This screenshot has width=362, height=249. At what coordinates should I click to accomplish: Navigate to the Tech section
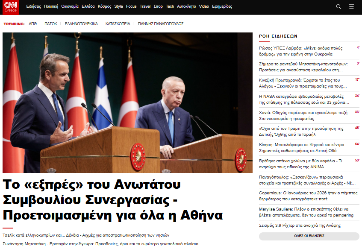click(x=170, y=7)
